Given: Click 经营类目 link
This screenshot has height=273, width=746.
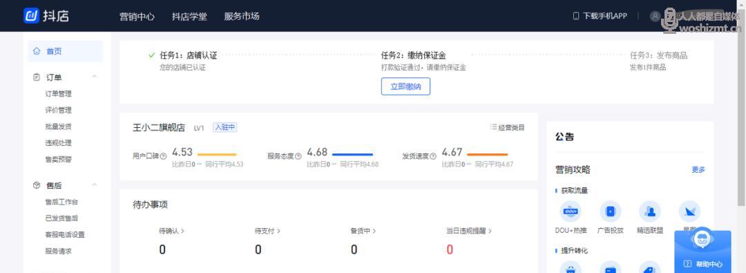Looking at the screenshot, I should click(x=511, y=127).
